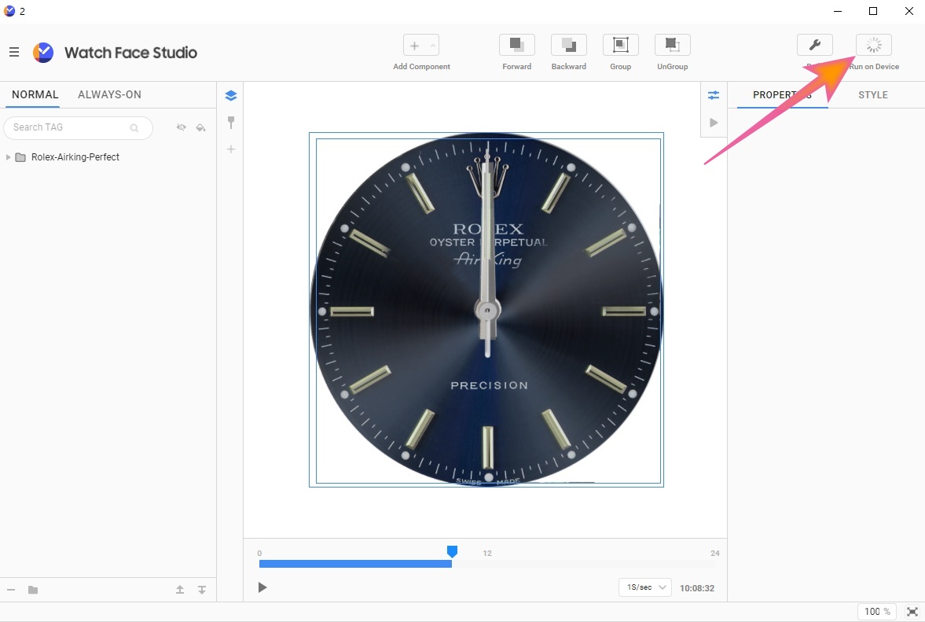Click the paint bucket icon
Image resolution: width=925 pixels, height=622 pixels.
click(200, 127)
